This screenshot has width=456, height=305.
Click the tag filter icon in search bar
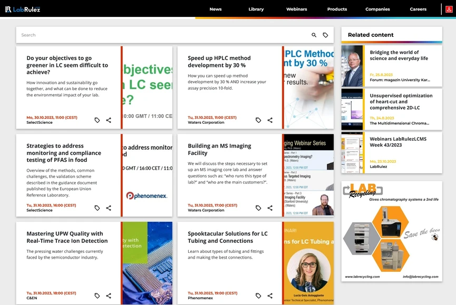pyautogui.click(x=325, y=35)
